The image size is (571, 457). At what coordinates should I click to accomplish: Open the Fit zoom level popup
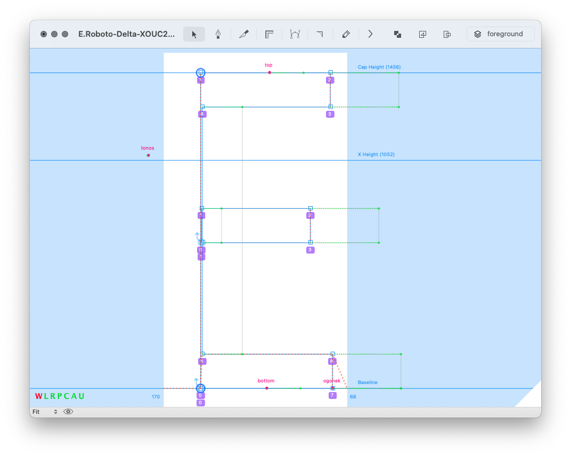(45, 412)
